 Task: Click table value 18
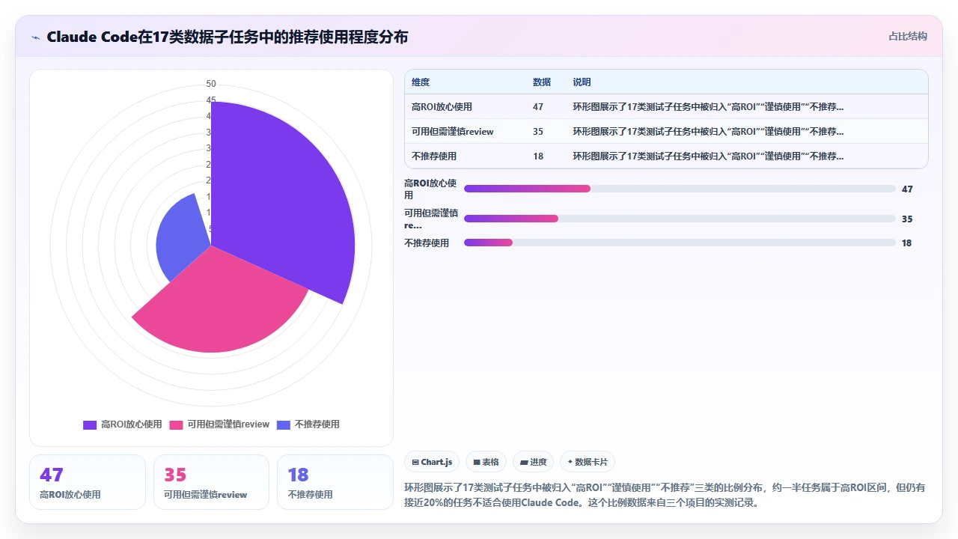tap(538, 156)
